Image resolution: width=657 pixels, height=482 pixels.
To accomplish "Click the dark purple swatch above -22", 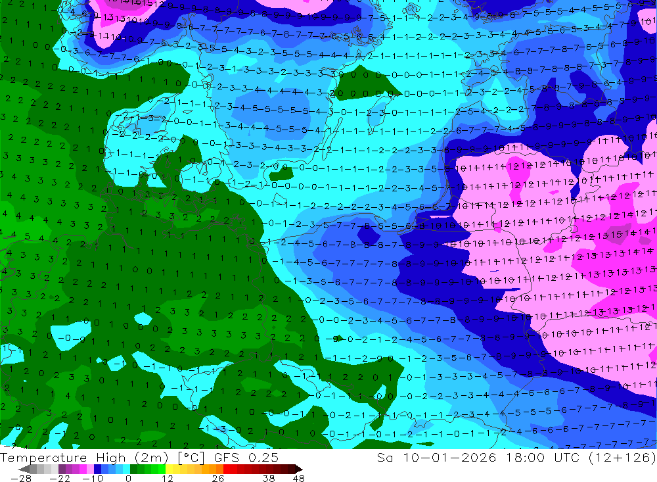I will click(x=62, y=469).
